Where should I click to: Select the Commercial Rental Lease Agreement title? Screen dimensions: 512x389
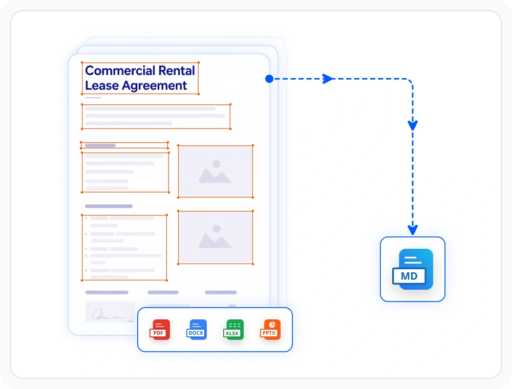[140, 78]
